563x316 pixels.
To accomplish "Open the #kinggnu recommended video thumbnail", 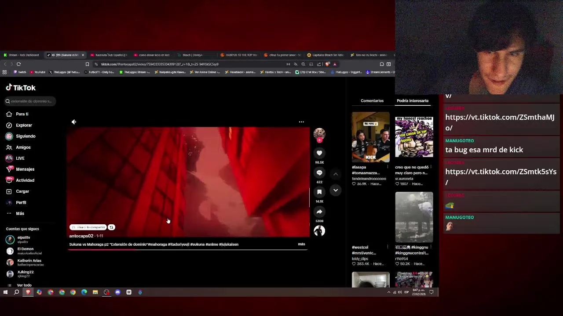I will [x=414, y=217].
